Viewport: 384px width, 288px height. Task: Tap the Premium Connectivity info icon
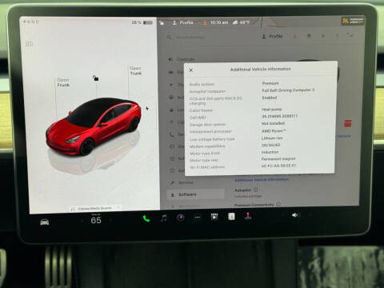tap(278, 204)
